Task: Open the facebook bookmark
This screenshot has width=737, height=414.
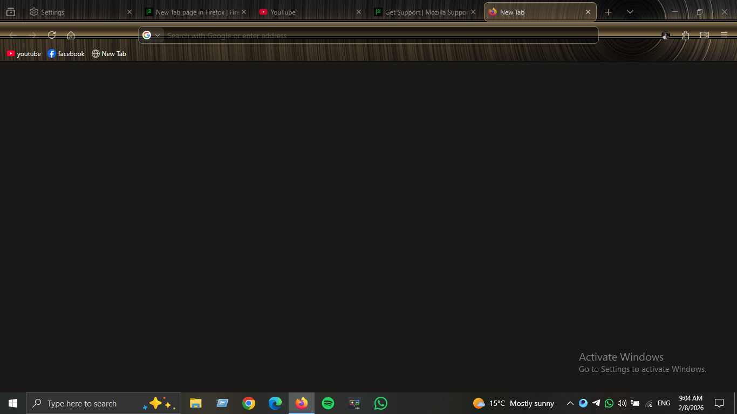Action: tap(66, 54)
